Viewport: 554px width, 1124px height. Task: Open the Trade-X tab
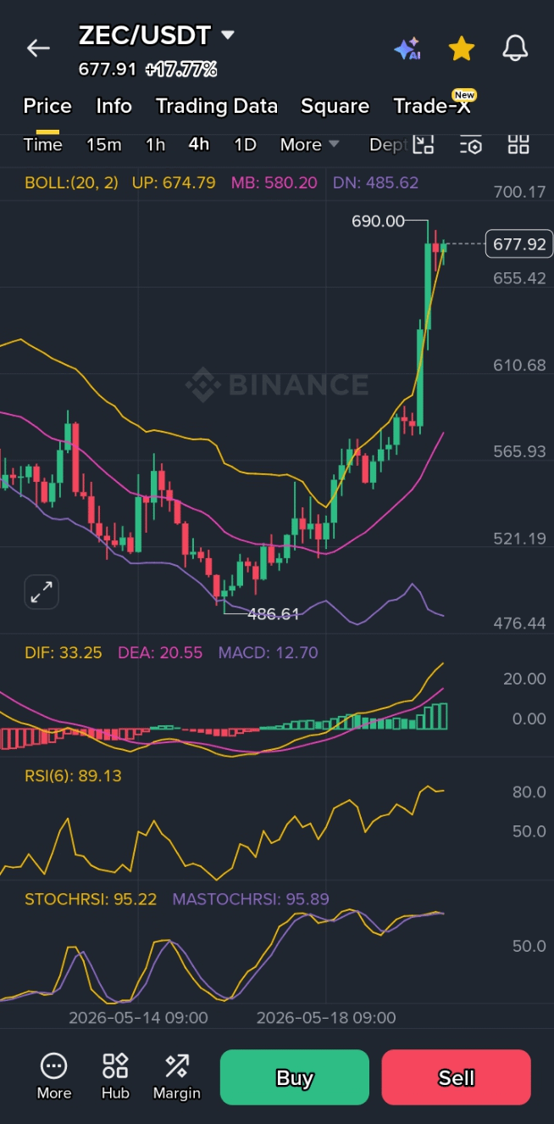pyautogui.click(x=432, y=106)
